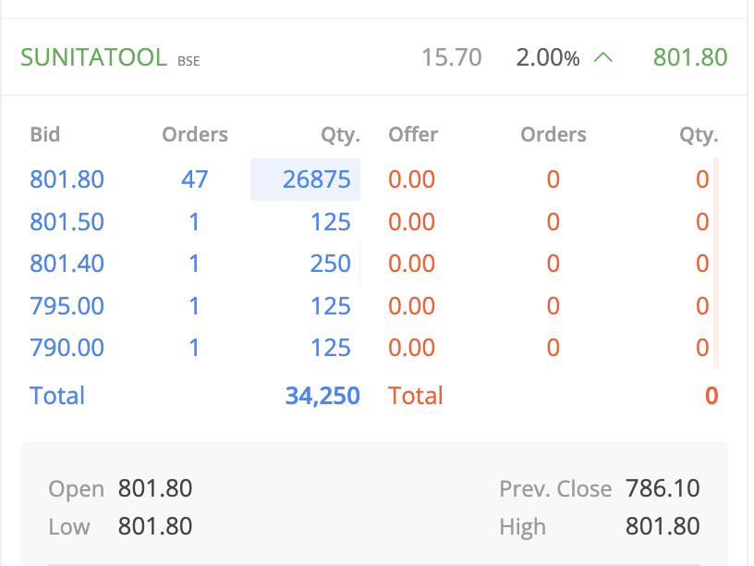The width and height of the screenshot is (754, 566).
Task: Select the 2.00% change percentage
Action: click(x=548, y=57)
